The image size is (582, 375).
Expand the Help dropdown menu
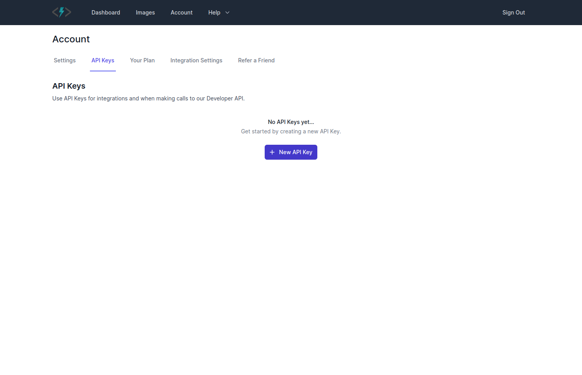pyautogui.click(x=219, y=13)
